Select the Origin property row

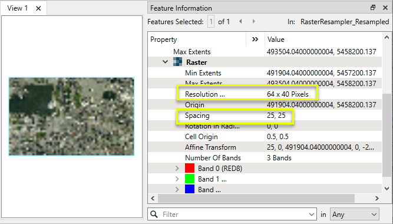[265, 104]
